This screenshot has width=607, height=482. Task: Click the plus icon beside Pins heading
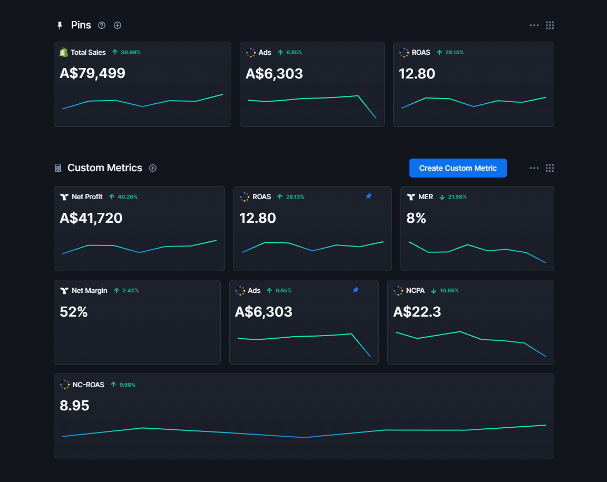(x=118, y=25)
